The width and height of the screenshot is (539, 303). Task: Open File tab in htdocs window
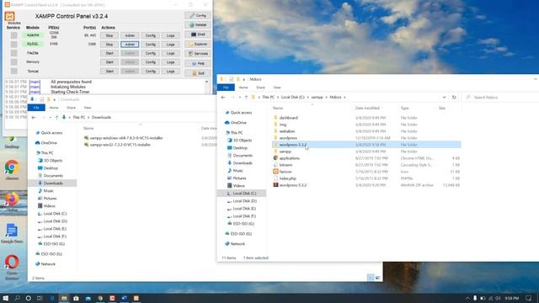pos(226,88)
